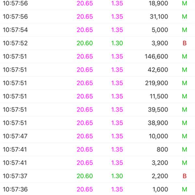Click the 20.60 price at 10:57:52
The height and width of the screenshot is (195, 195).
click(x=85, y=43)
